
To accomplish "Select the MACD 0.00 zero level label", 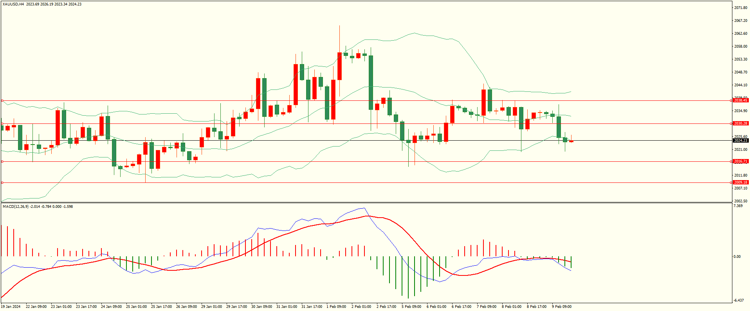I will (x=737, y=257).
